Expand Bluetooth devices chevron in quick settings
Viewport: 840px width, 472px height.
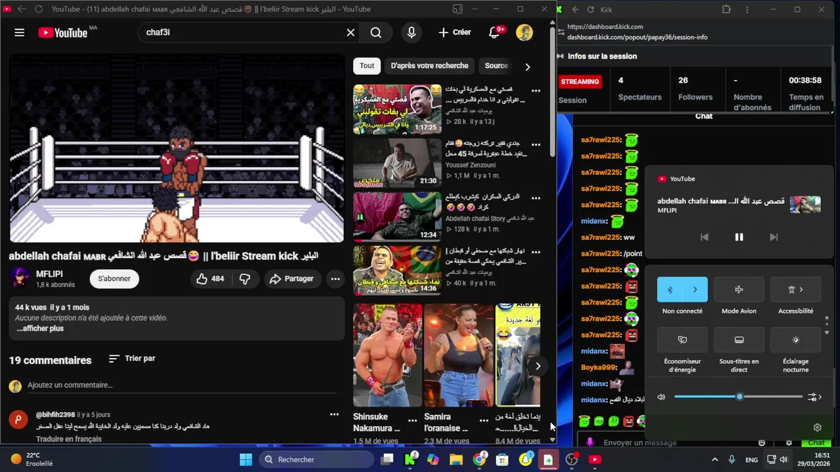click(695, 290)
